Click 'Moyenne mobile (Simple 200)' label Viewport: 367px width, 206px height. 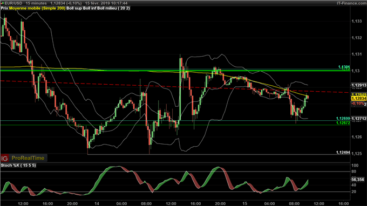[37, 8]
